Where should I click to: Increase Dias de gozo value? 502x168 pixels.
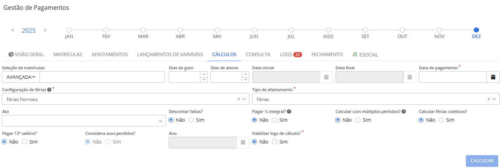point(204,74)
